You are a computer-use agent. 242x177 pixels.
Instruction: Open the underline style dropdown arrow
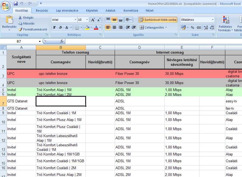pos(71,27)
